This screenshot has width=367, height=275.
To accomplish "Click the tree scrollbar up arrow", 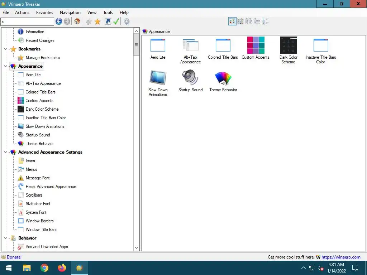I will coord(137,31).
